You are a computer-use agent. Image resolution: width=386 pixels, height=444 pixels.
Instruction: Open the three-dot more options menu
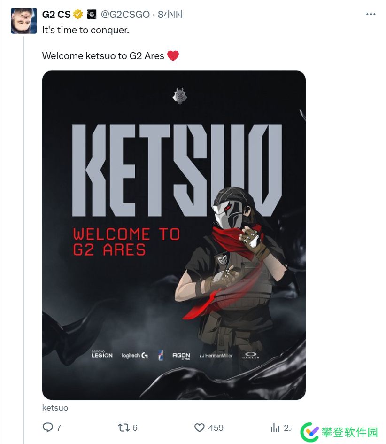(x=371, y=14)
